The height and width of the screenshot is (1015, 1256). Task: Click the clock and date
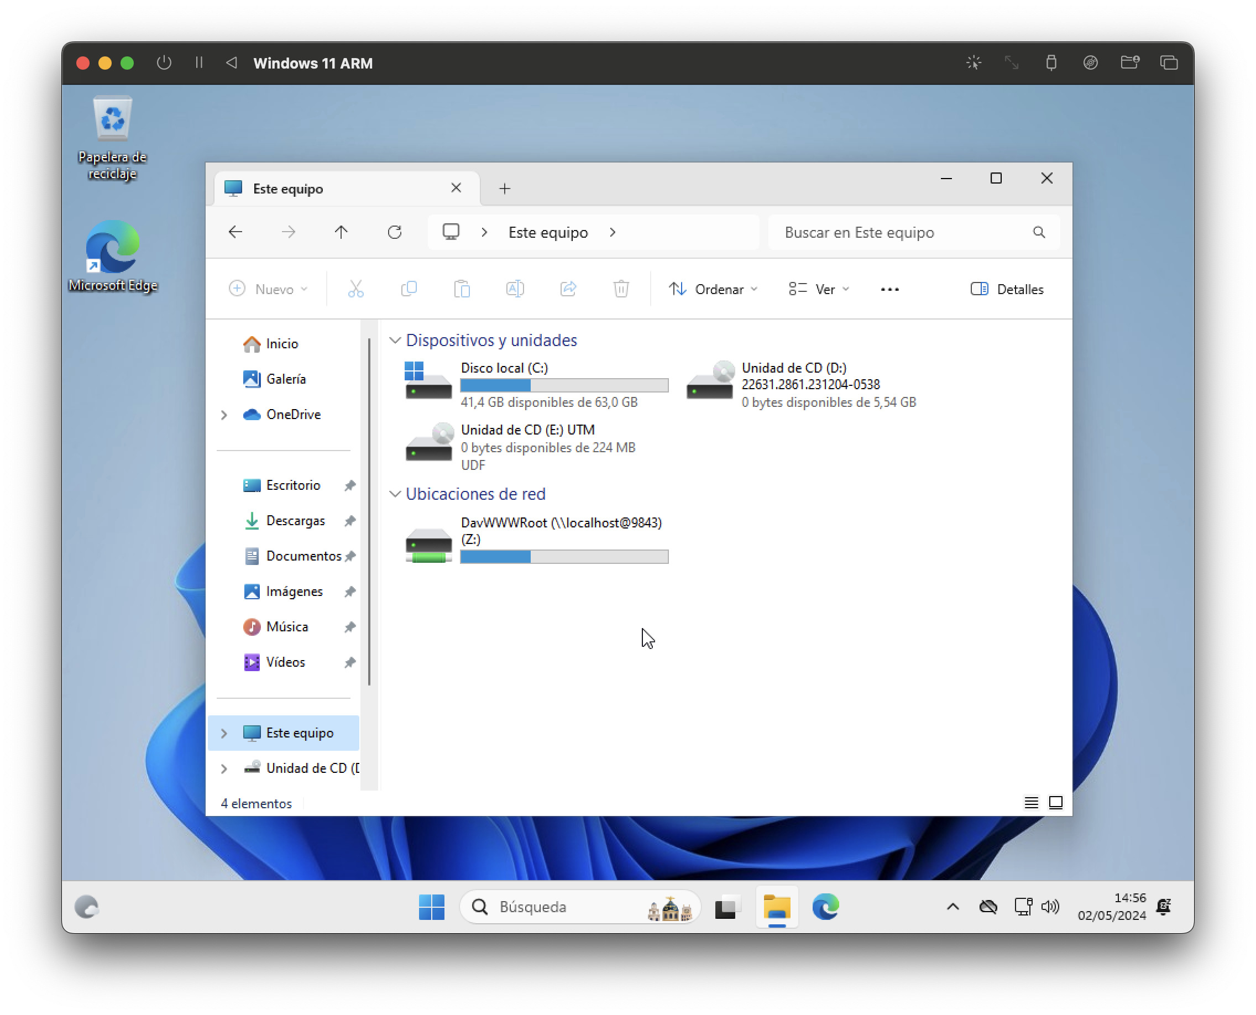pos(1112,907)
